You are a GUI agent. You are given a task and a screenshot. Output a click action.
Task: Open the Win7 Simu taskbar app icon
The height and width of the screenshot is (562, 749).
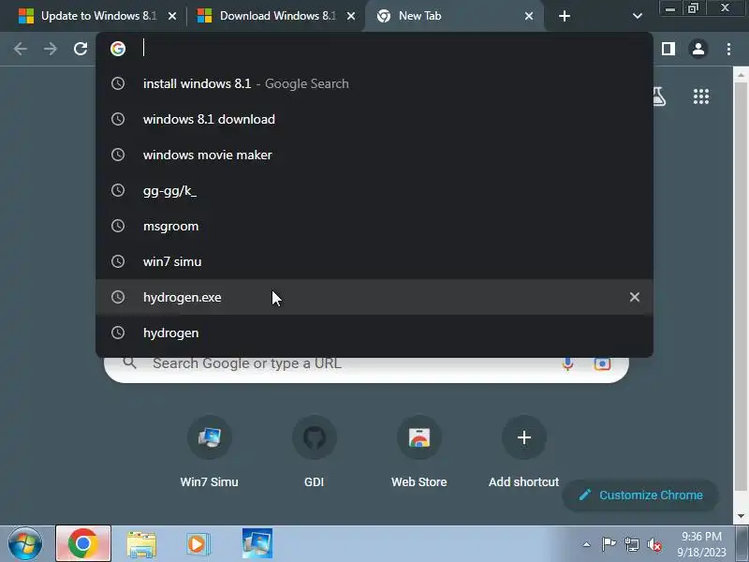coord(257,543)
